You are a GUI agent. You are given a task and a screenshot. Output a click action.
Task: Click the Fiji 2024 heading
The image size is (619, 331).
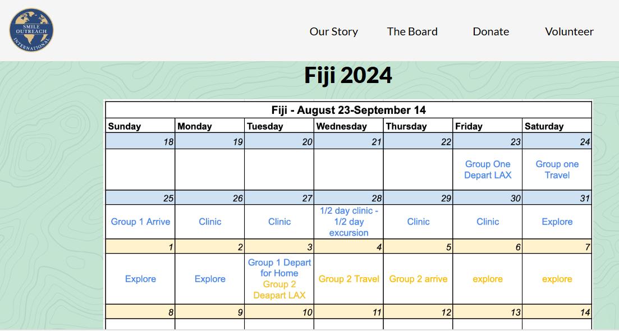click(348, 75)
